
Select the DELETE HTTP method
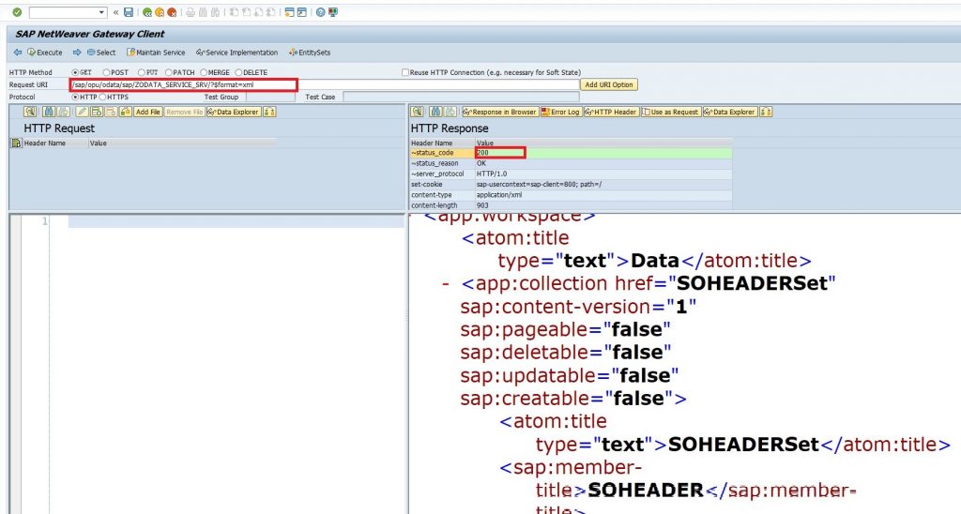click(239, 72)
